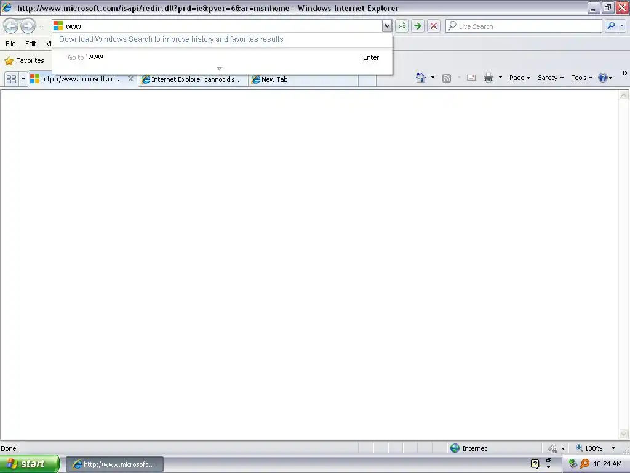Click the blank new tab button
The image size is (630, 473).
pyautogui.click(x=367, y=80)
